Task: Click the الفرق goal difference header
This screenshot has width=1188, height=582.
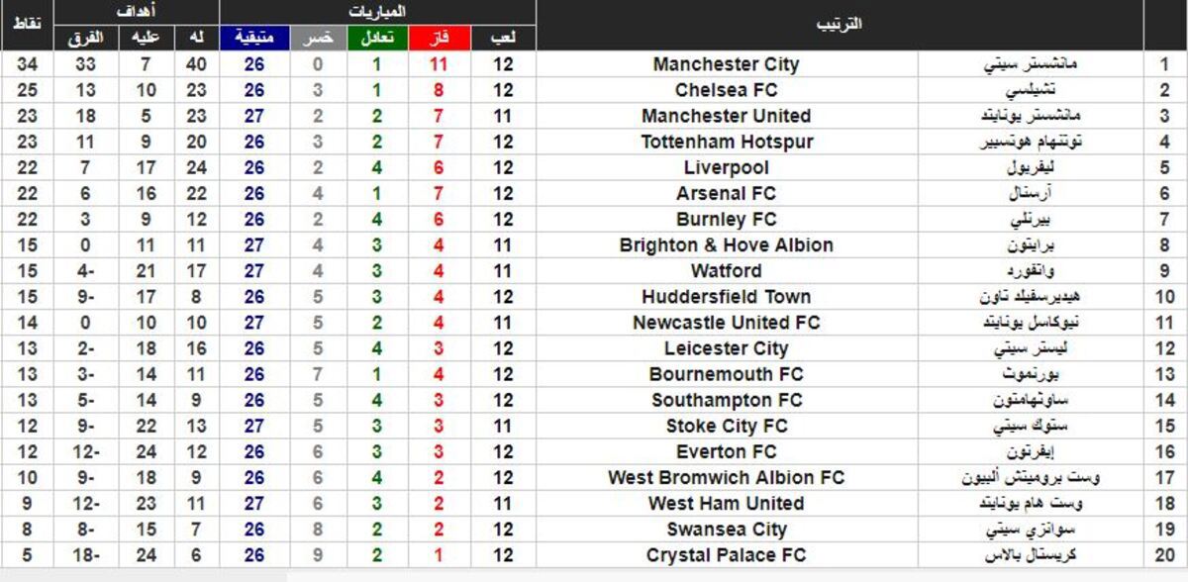Action: 85,39
